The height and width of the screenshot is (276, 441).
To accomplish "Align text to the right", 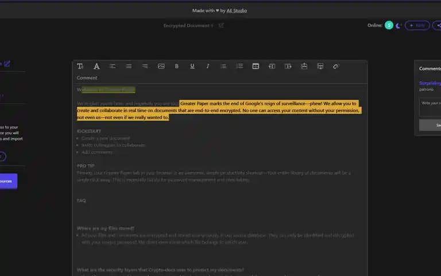I will 145,66.
